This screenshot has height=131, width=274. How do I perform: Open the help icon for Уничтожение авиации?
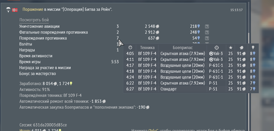[x=207, y=26]
